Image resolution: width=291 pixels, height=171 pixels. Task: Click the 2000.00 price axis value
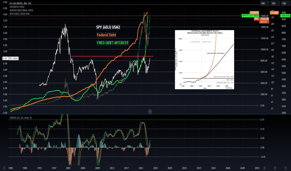264,94
